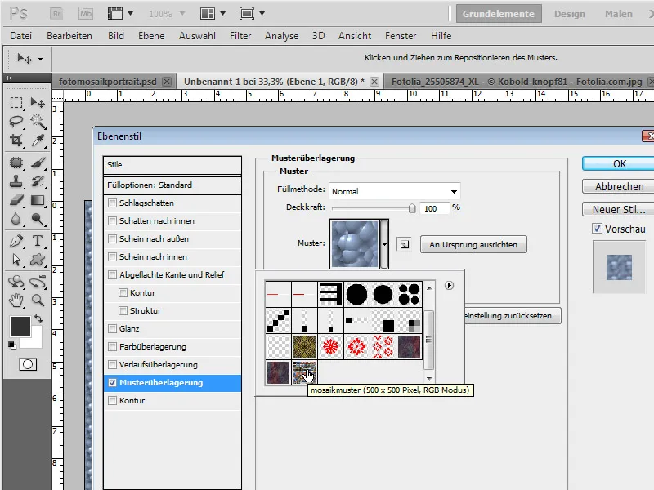Open the Füllmethode Normal dropdown
The width and height of the screenshot is (654, 490).
395,191
